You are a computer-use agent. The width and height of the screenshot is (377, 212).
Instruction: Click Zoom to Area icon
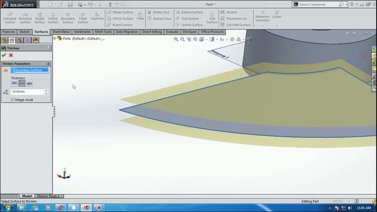pos(183,39)
